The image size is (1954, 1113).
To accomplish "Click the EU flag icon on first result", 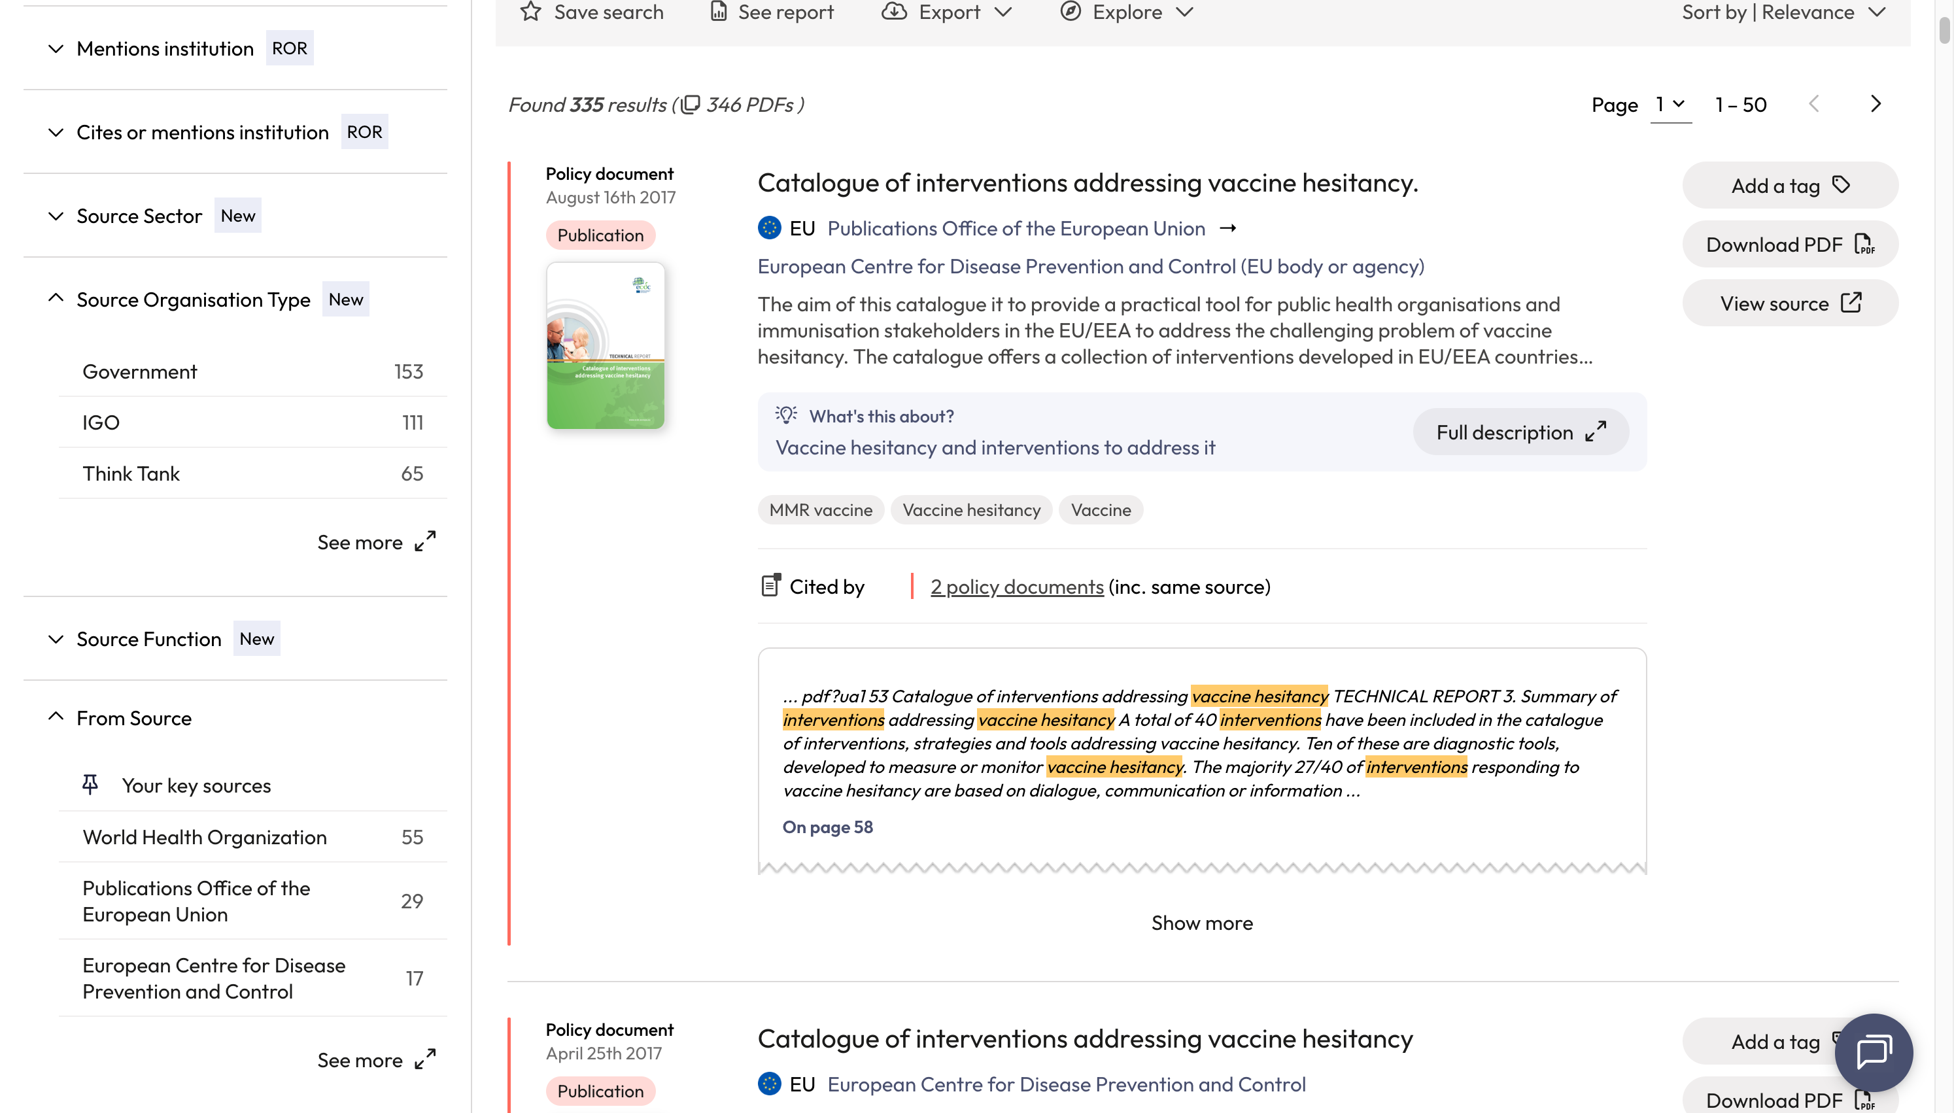I will 770,228.
